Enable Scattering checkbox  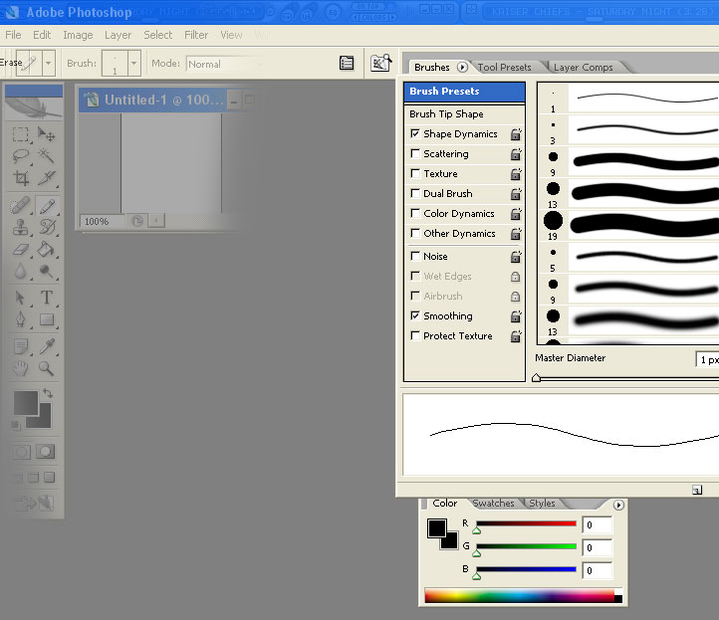click(x=415, y=153)
